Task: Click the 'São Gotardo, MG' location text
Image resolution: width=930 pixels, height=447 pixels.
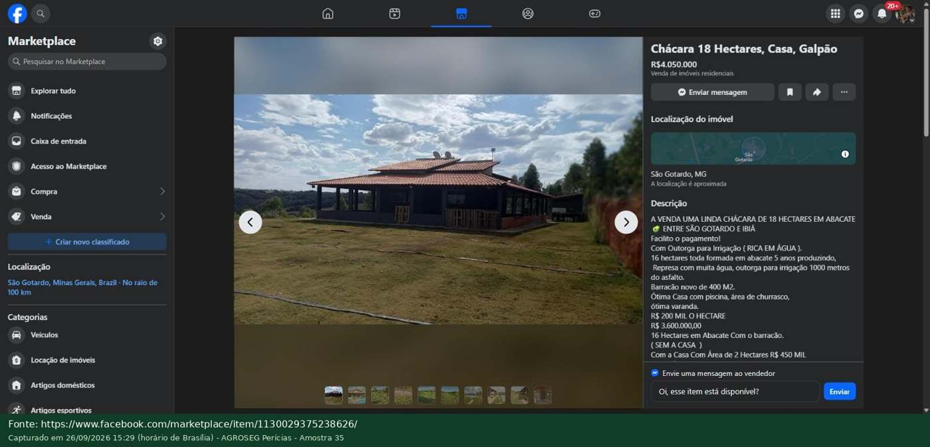Action: (679, 174)
